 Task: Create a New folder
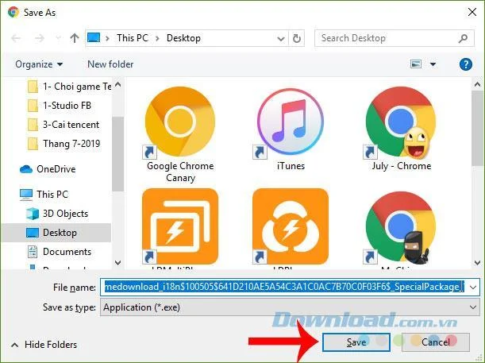tap(110, 64)
